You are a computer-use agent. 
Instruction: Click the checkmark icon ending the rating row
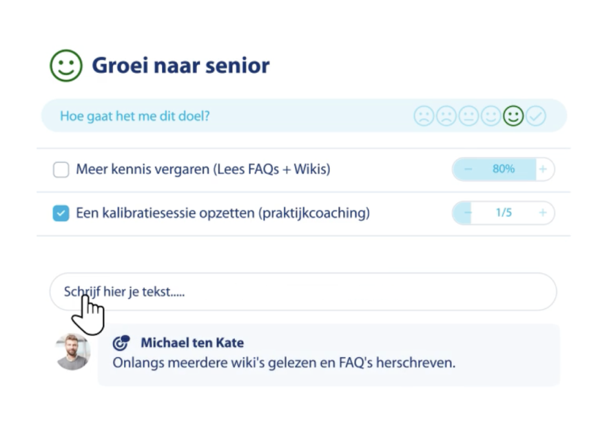[x=537, y=115]
